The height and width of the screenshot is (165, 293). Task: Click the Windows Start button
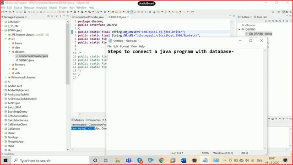pyautogui.click(x=5, y=160)
